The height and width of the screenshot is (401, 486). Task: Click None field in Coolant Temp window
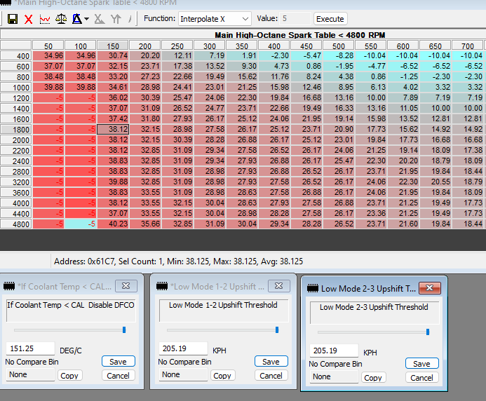coord(30,374)
